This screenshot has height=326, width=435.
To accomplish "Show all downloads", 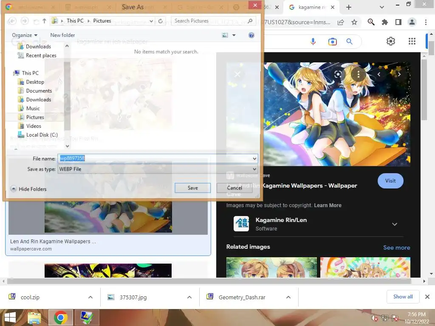I will pyautogui.click(x=403, y=297).
